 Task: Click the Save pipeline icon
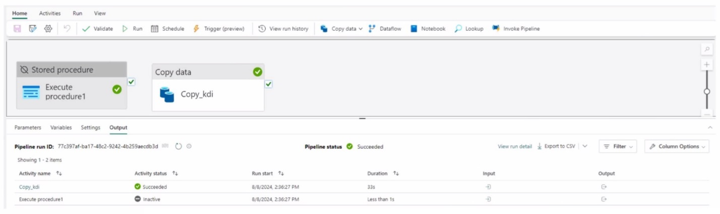pos(17,29)
